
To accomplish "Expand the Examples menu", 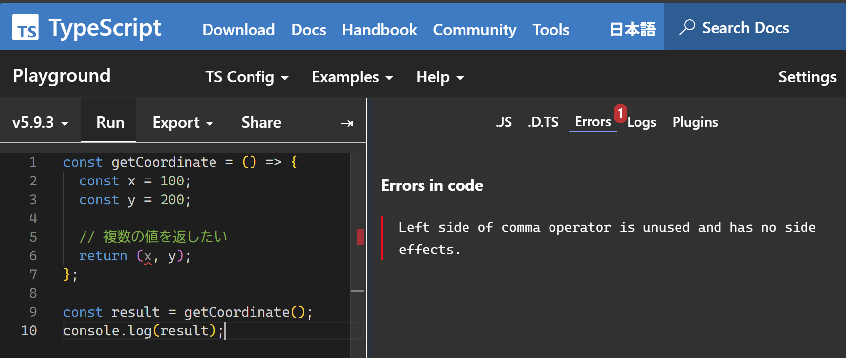I will click(x=352, y=77).
